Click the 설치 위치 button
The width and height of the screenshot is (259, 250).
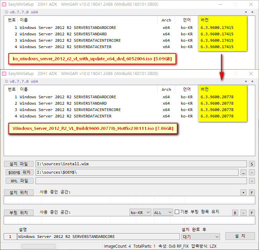19,192
